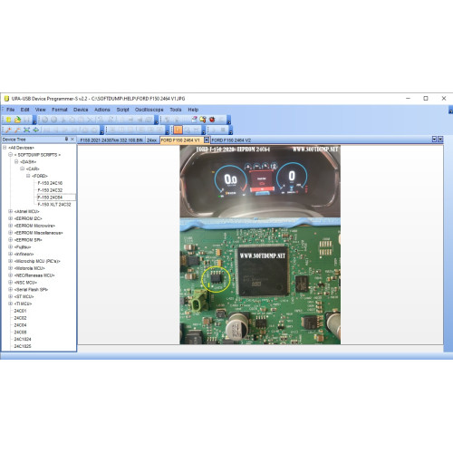
Task: Click the New file toolbar icon
Action: click(x=8, y=120)
